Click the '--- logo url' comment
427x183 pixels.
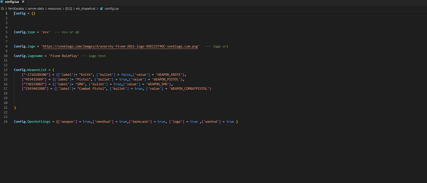click(217, 46)
